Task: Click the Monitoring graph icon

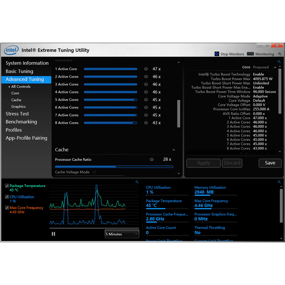Action: pyautogui.click(x=250, y=54)
